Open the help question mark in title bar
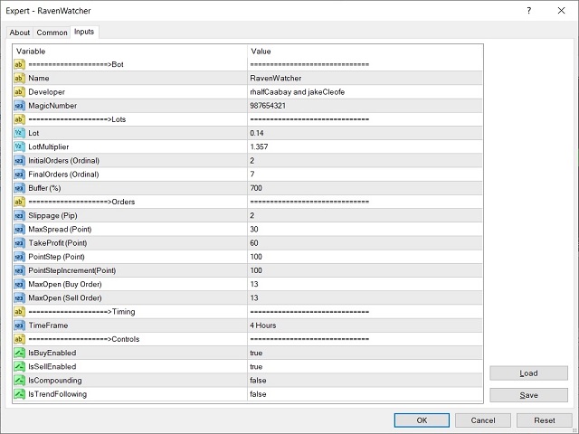 click(528, 11)
